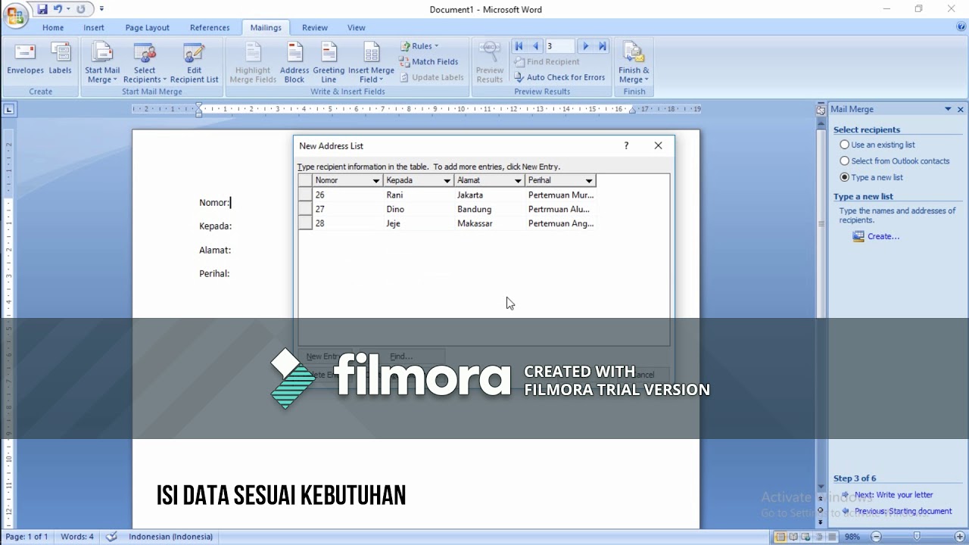Open Perihal column dropdown arrow
This screenshot has height=545, width=969.
590,180
